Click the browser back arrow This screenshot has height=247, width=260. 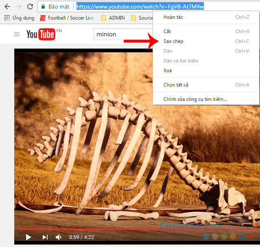(7, 7)
